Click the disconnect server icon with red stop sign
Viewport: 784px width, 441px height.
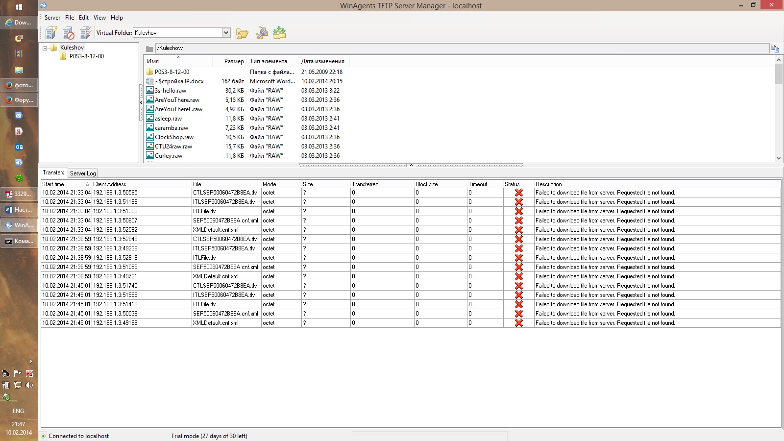[69, 33]
